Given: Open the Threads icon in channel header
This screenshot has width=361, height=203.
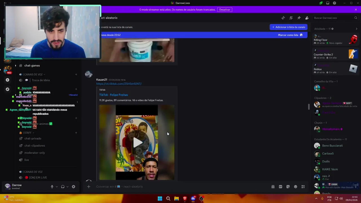Looking at the screenshot, I should tap(283, 18).
